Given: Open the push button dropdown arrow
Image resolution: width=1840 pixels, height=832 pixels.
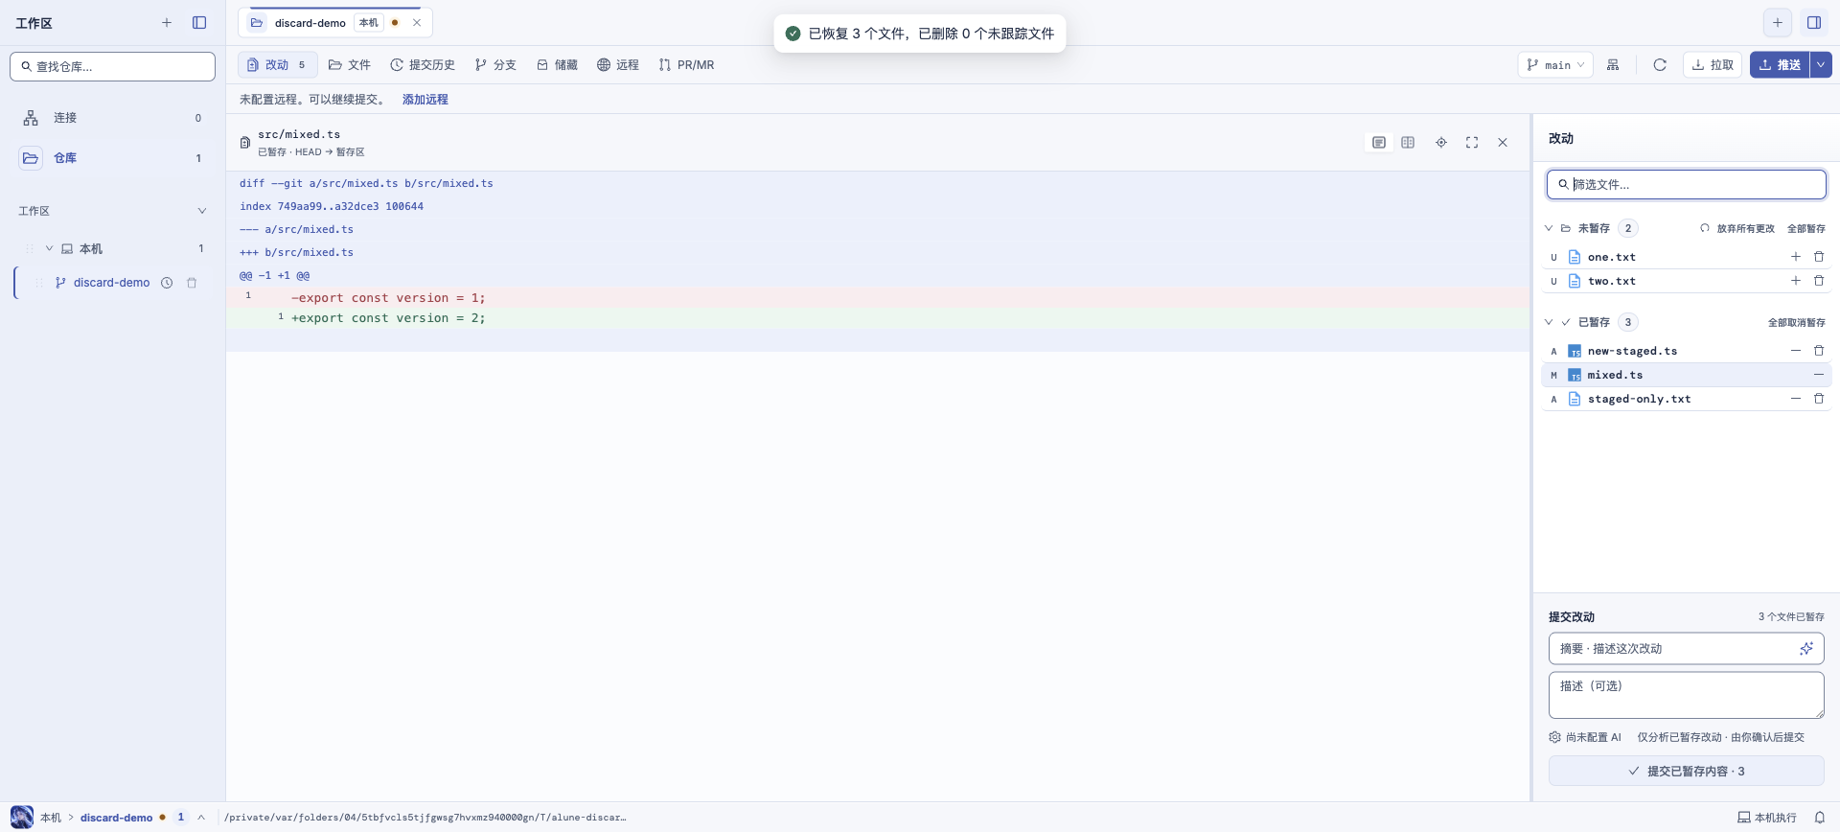Looking at the screenshot, I should [x=1821, y=65].
